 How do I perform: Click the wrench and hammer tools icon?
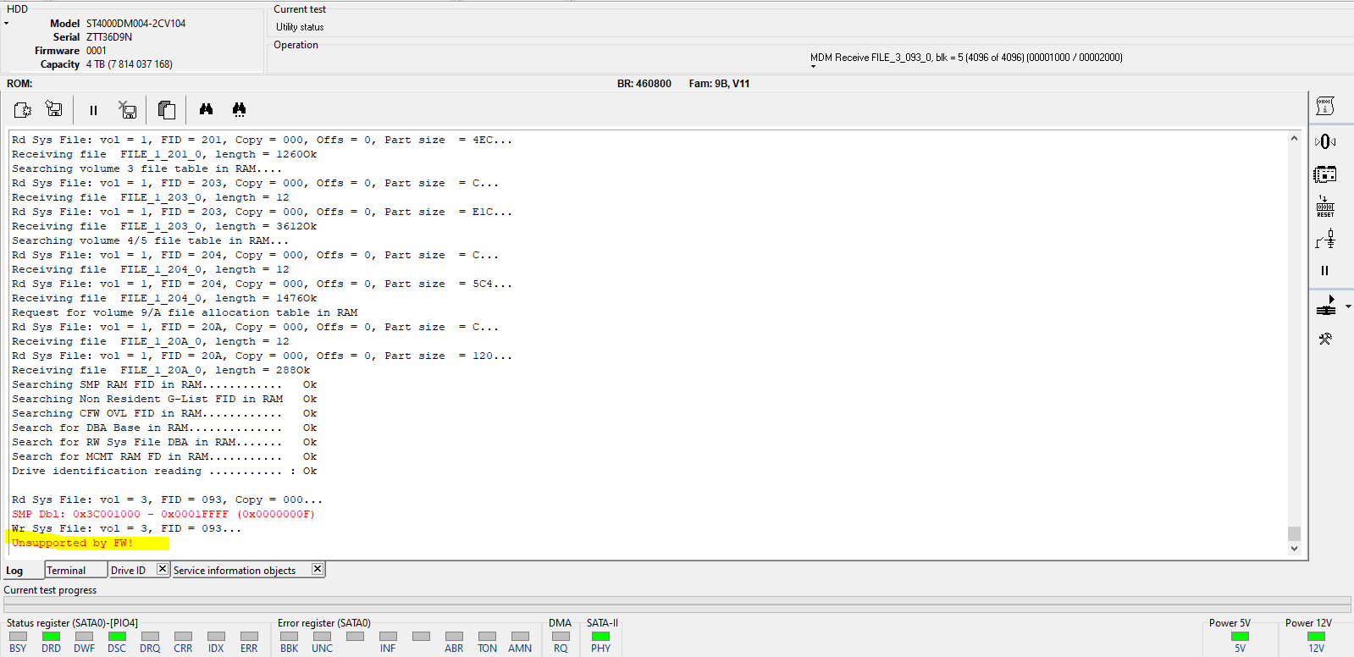pyautogui.click(x=1325, y=339)
